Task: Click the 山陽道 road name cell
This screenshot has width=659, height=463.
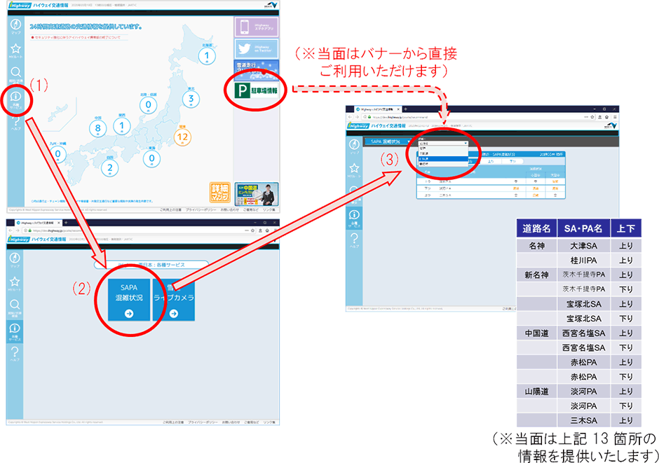Action: (x=537, y=392)
